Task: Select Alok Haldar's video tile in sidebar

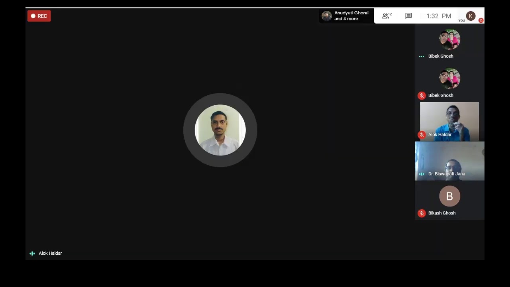Action: [449, 122]
